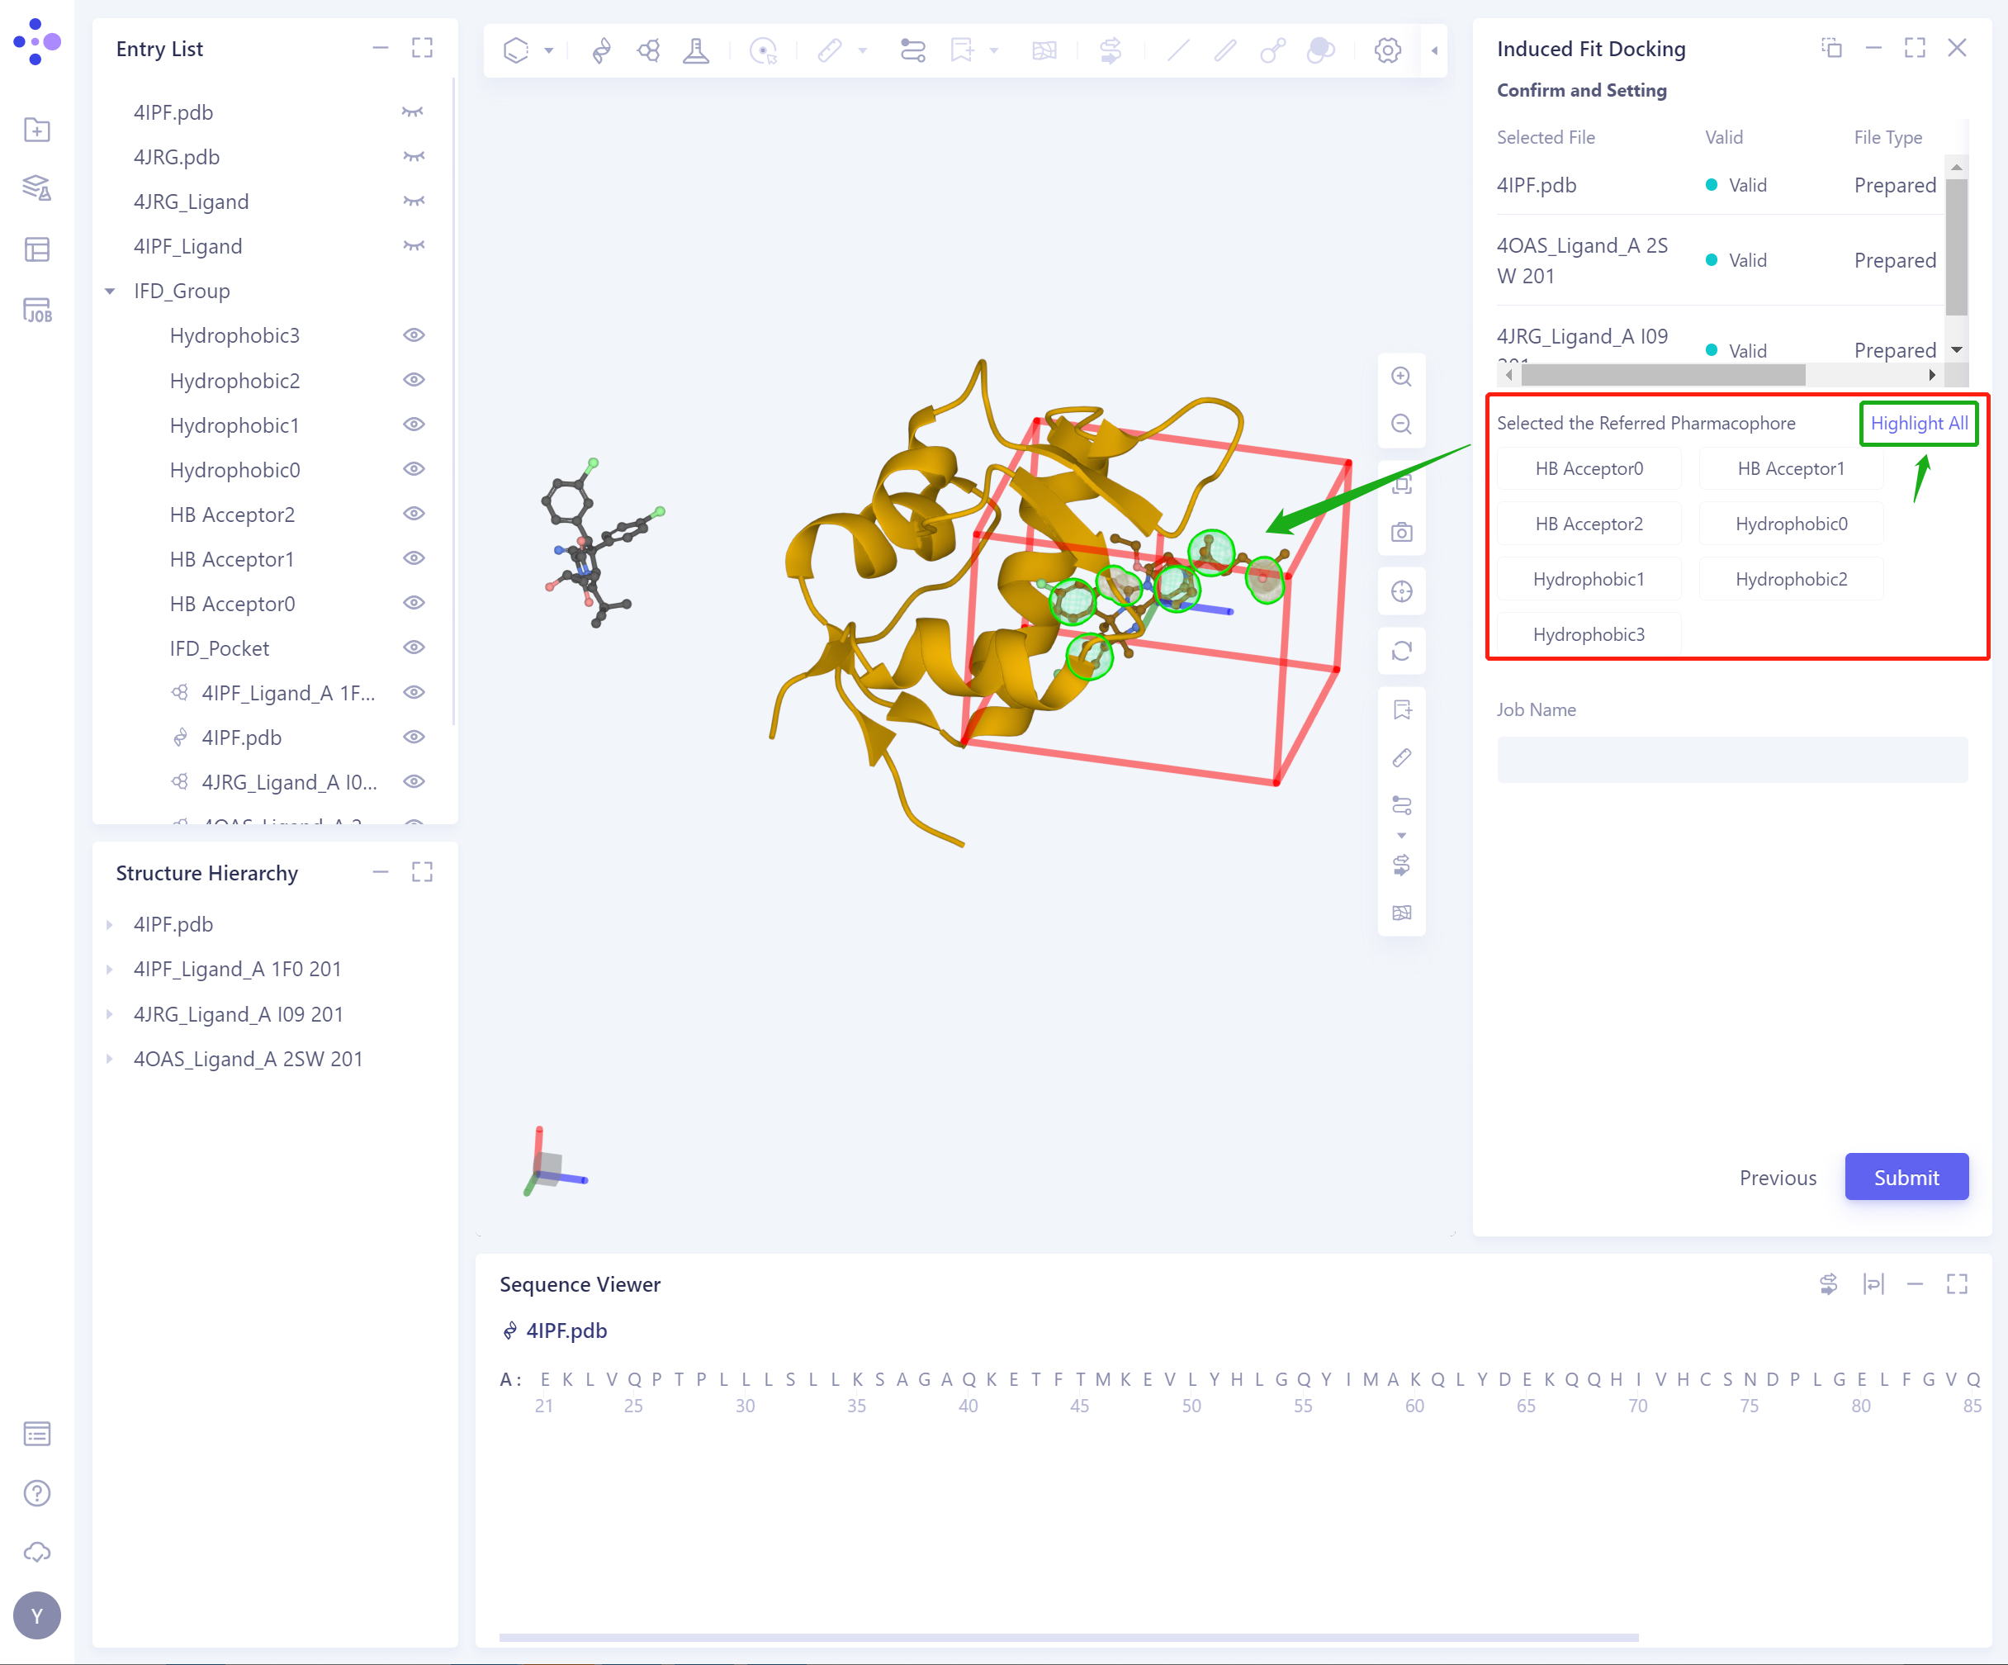Viewport: 2008px width, 1665px height.
Task: Show the hidden 4JRG.pdb entry
Action: tap(413, 156)
